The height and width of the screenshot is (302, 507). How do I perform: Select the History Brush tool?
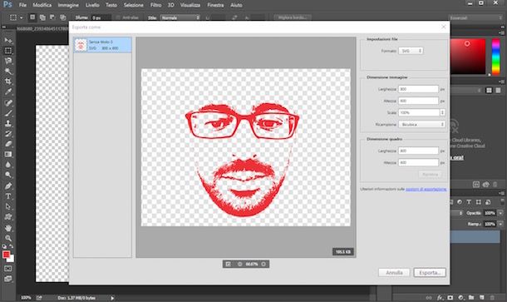pos(8,134)
